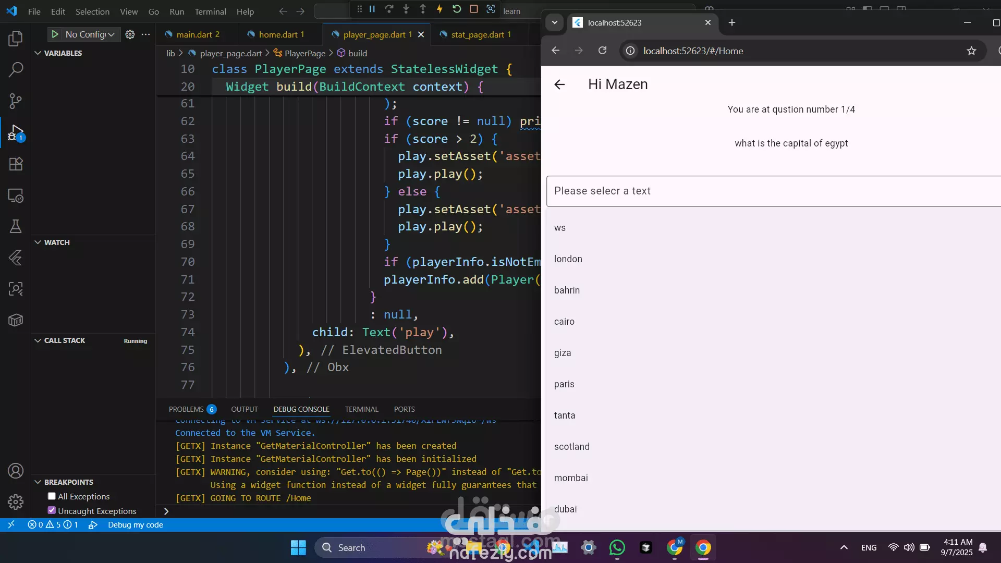Open the Testing flask icon

(16, 226)
